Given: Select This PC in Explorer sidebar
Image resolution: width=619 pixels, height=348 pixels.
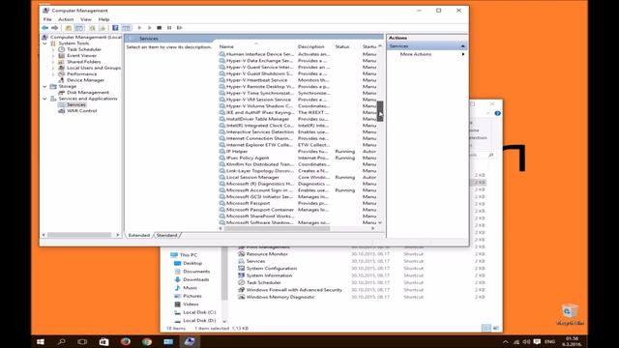Looking at the screenshot, I should 189,255.
